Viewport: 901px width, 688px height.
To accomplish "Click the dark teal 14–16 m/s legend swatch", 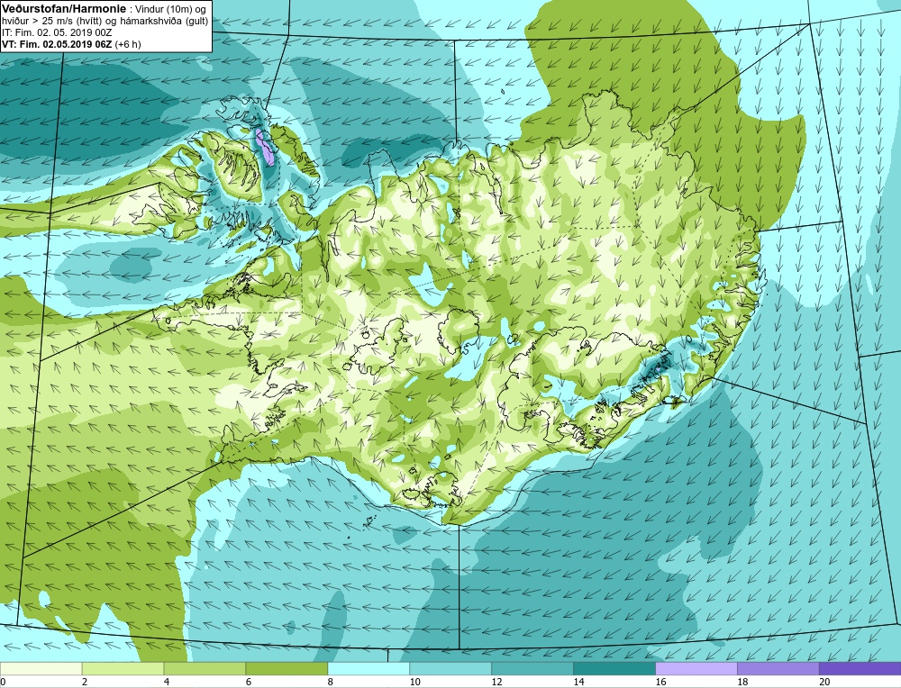I will coord(614,669).
